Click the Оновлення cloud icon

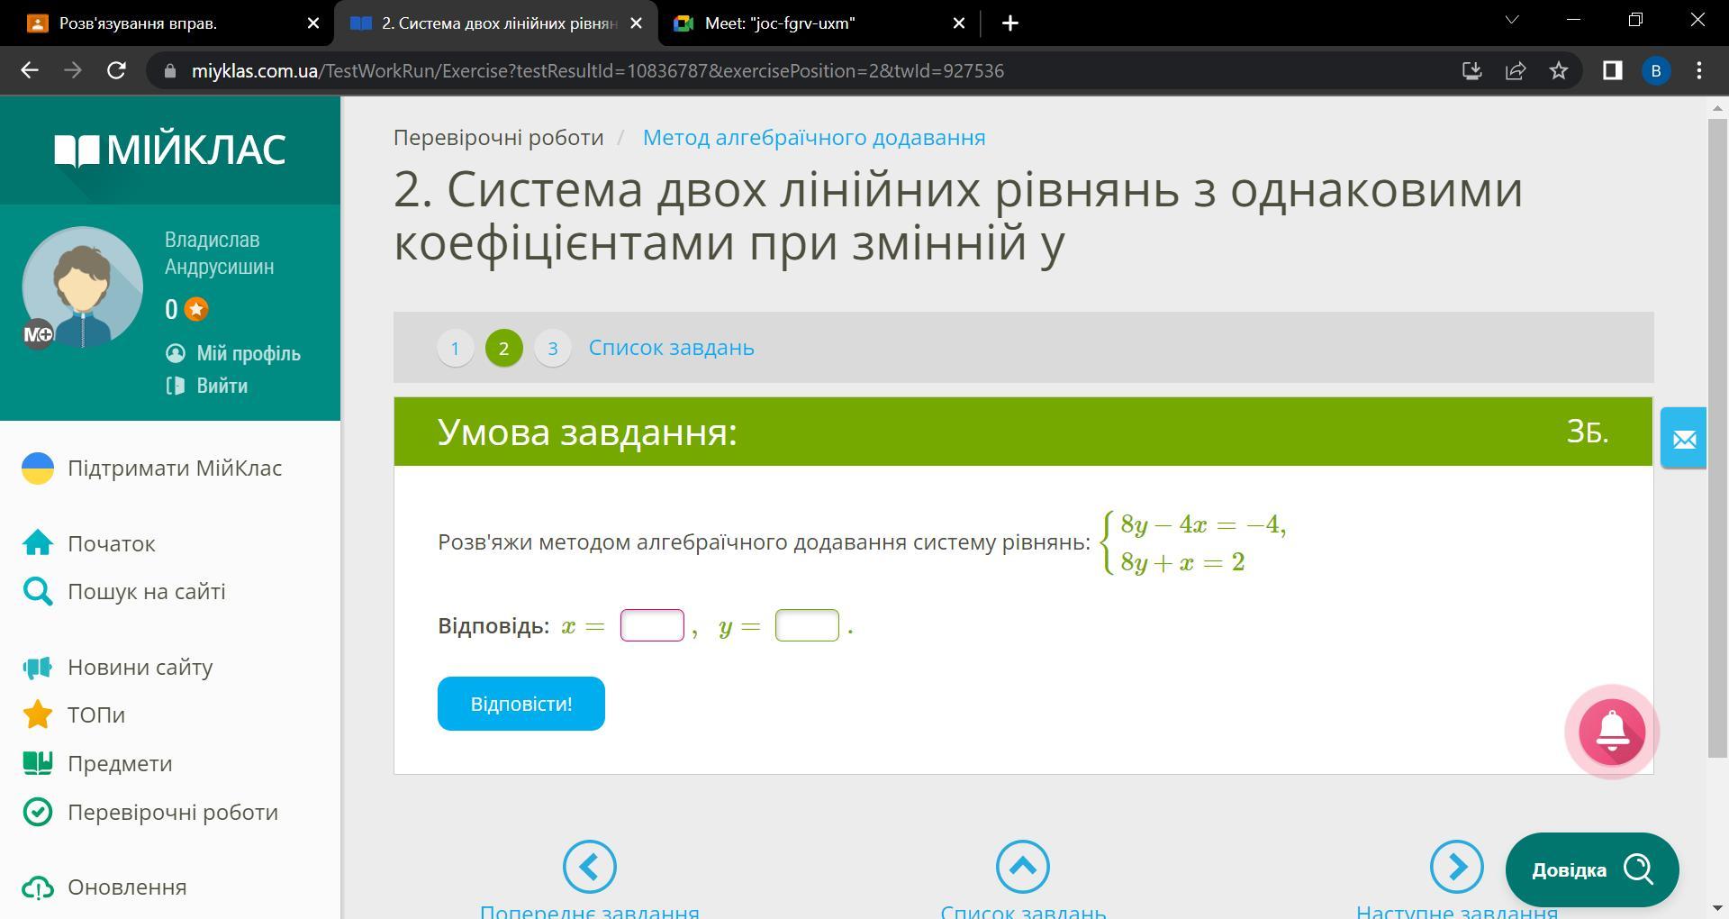click(x=38, y=887)
